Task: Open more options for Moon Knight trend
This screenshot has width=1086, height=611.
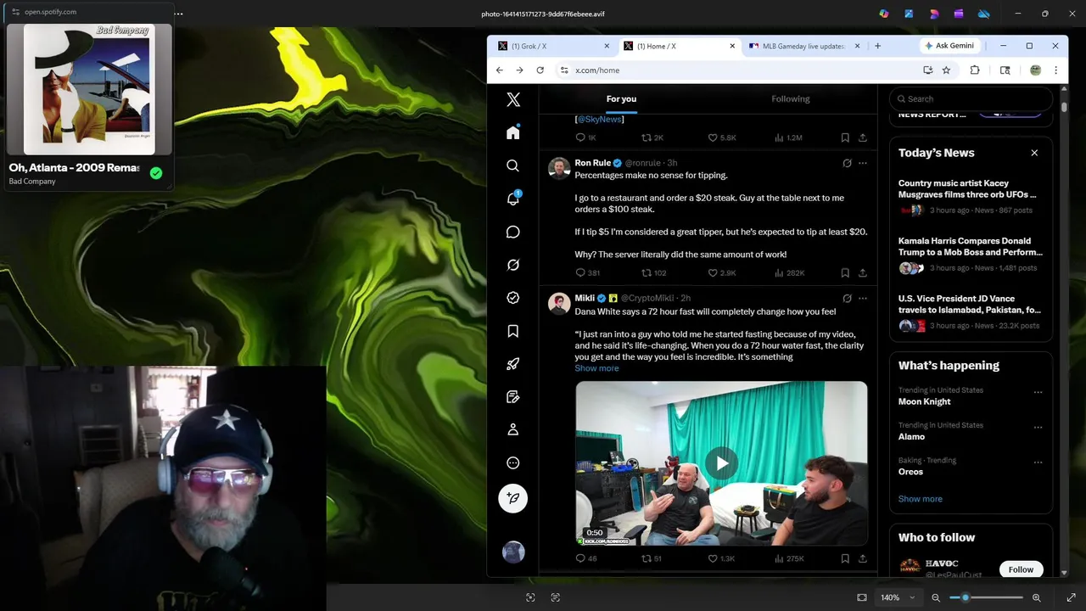Action: click(1038, 393)
